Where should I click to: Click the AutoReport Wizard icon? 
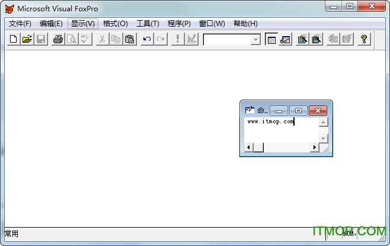click(347, 39)
